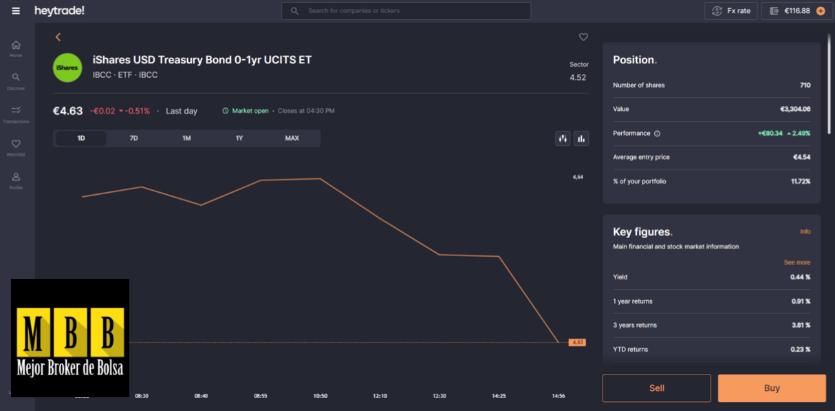Open the hamburger menu icon
The image size is (835, 411).
click(16, 11)
